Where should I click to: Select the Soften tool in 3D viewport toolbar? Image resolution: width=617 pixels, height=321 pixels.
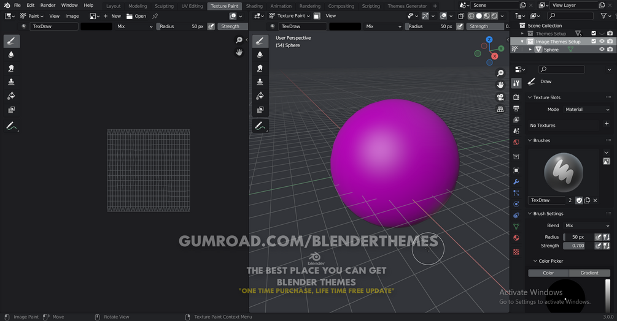260,55
